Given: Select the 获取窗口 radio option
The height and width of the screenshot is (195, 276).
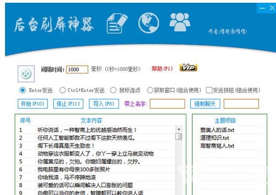Looking at the screenshot, I should click(x=150, y=90).
